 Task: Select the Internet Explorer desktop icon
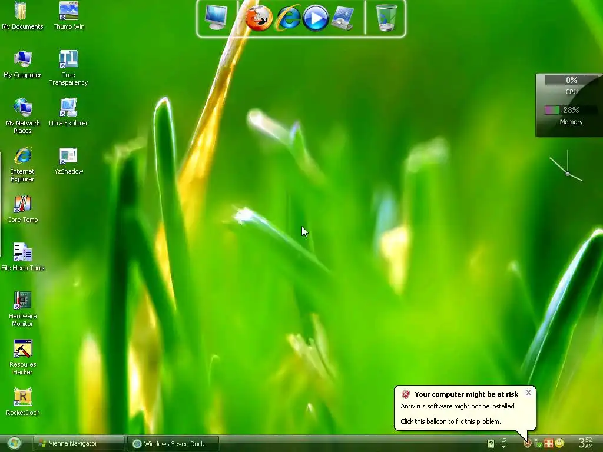click(22, 165)
